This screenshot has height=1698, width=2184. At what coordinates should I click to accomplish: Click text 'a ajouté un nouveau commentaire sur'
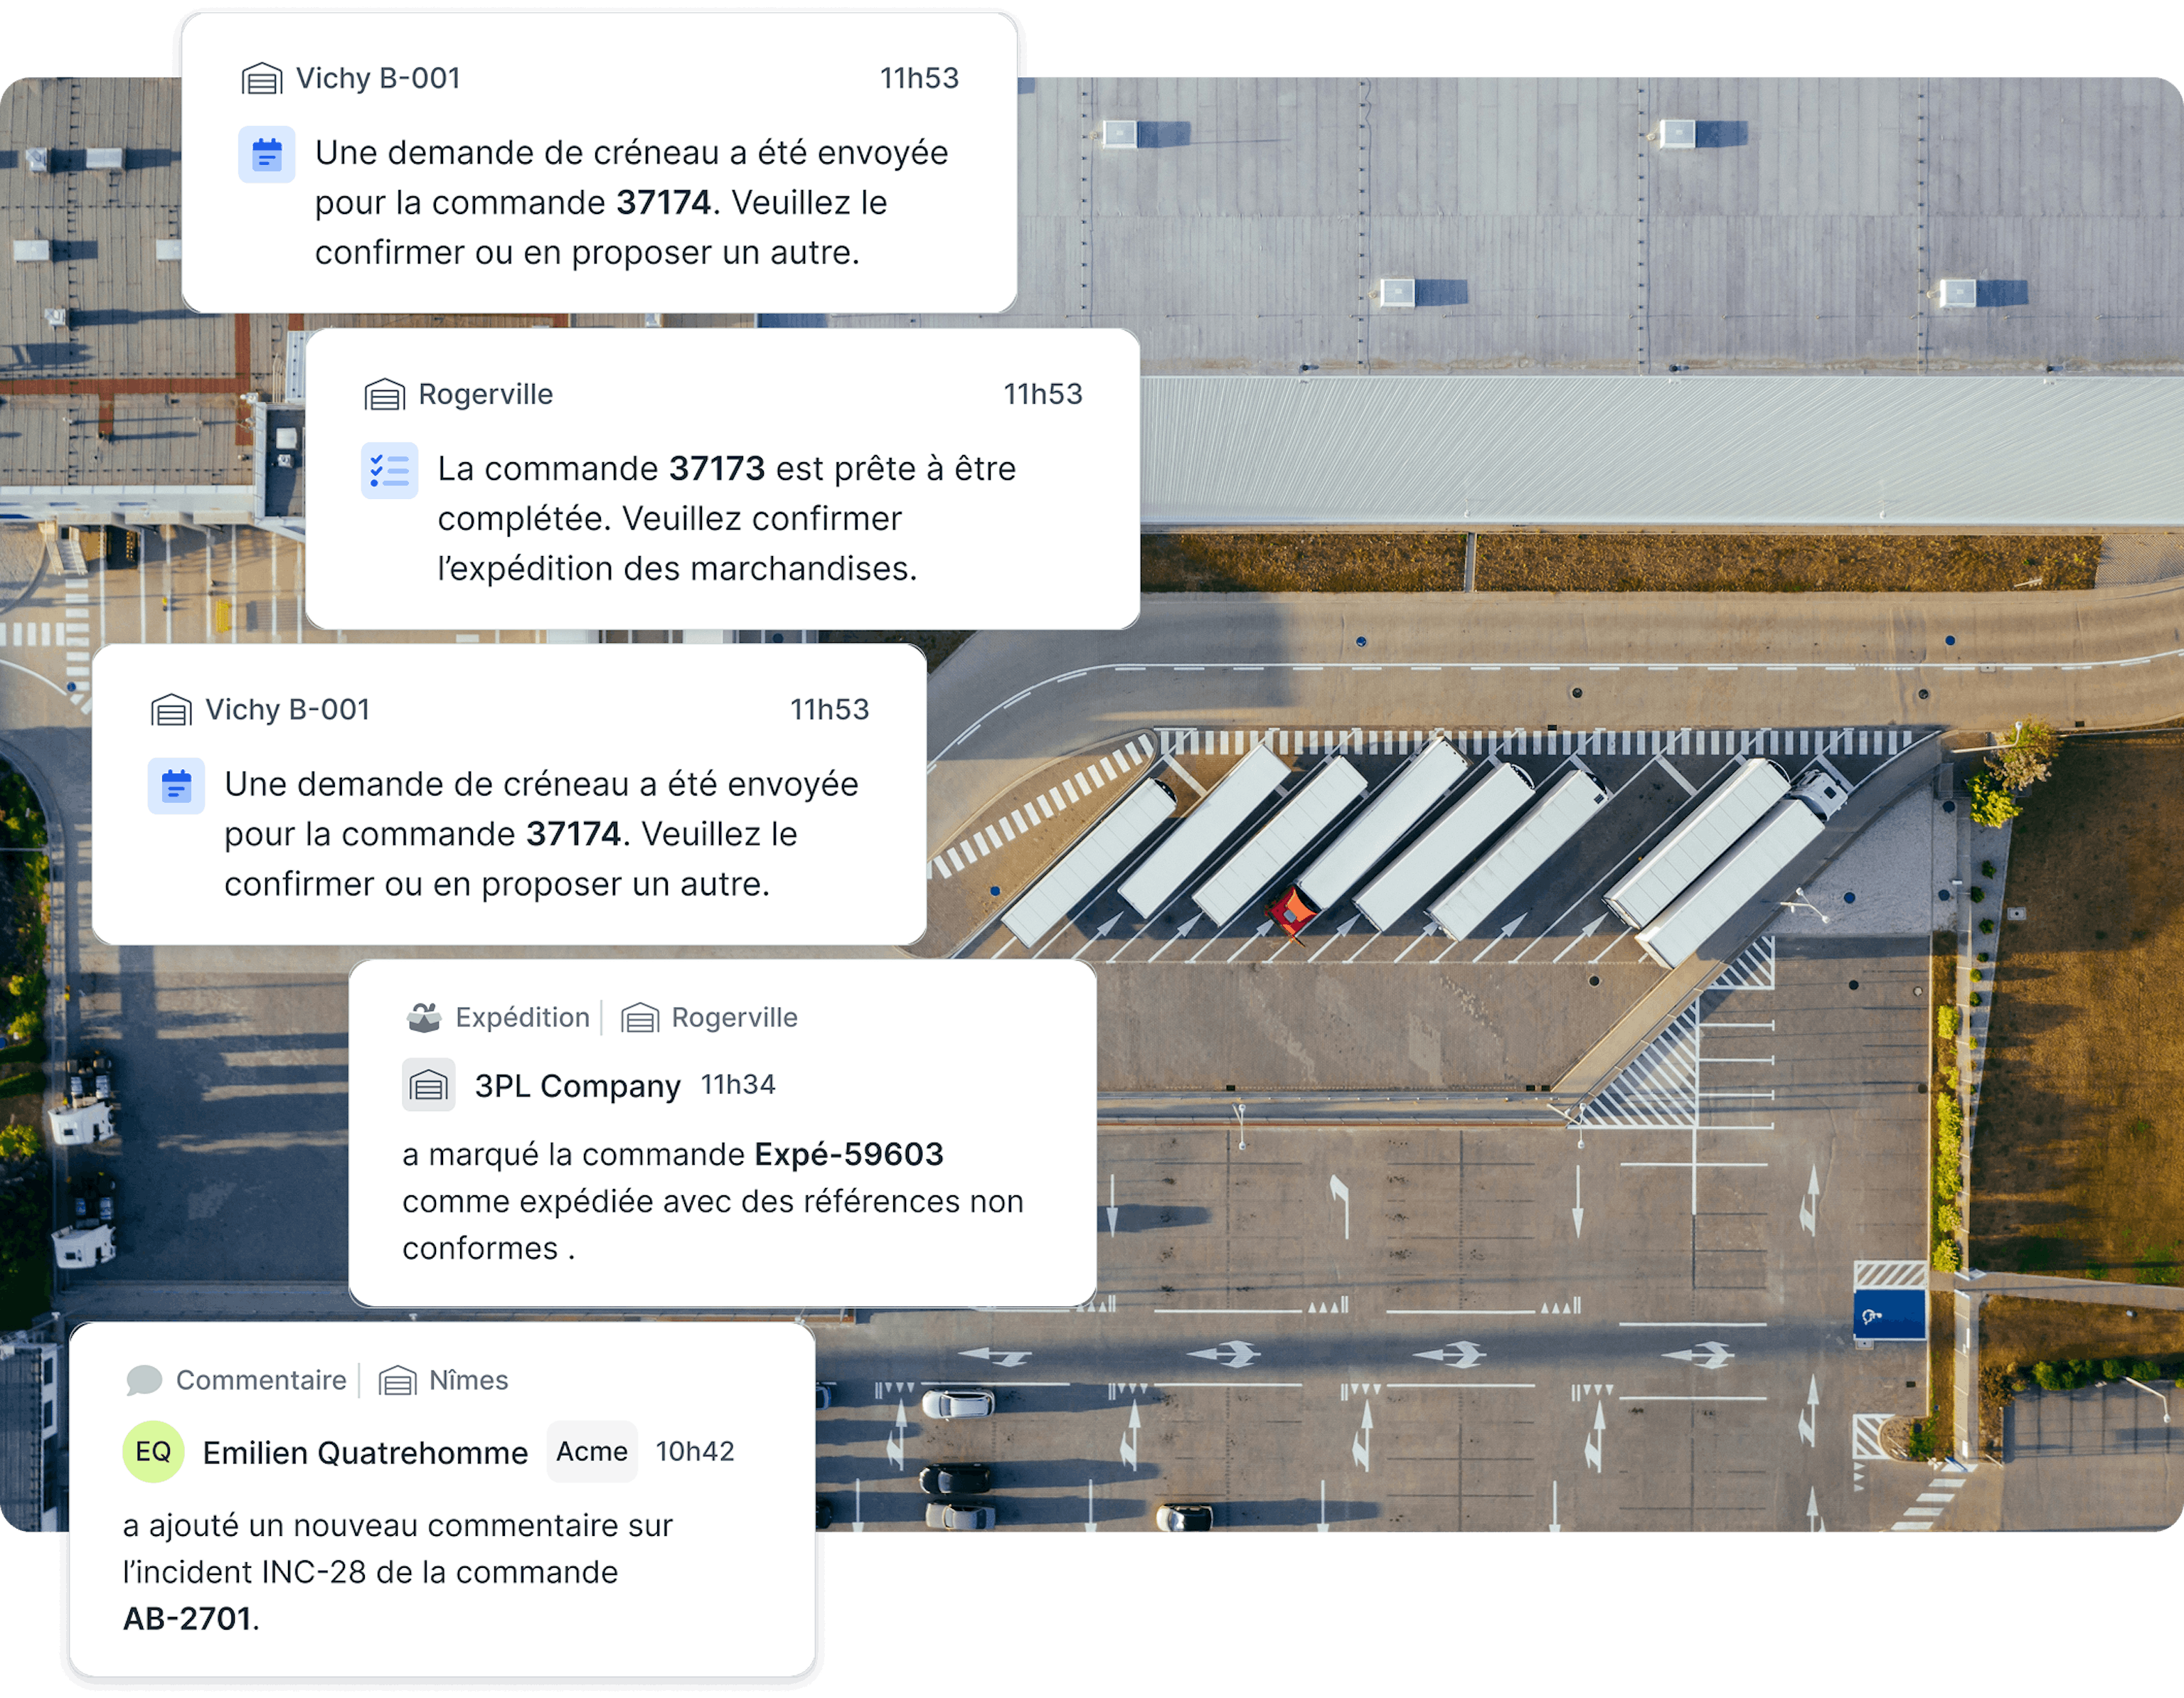point(398,1525)
